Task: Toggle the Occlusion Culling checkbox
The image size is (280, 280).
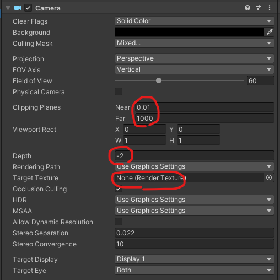Action: (x=119, y=189)
